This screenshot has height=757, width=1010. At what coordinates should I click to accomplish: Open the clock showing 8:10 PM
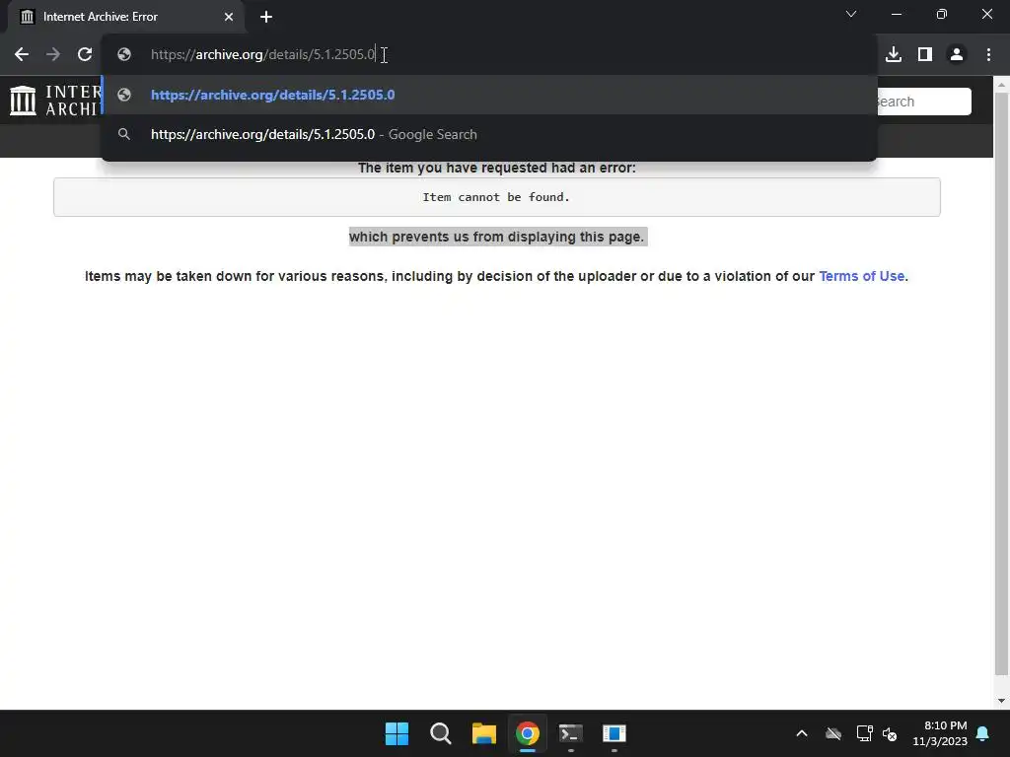click(x=940, y=733)
